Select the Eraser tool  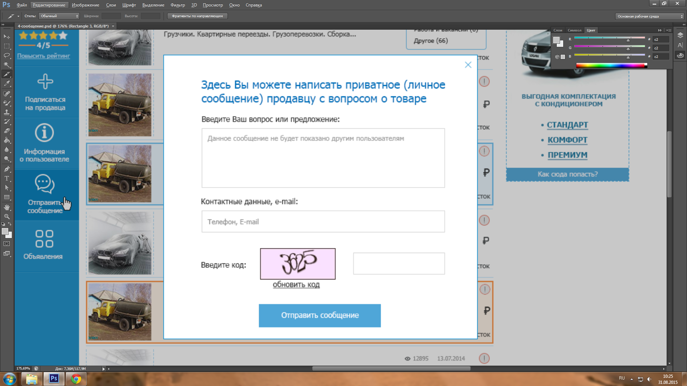[7, 131]
